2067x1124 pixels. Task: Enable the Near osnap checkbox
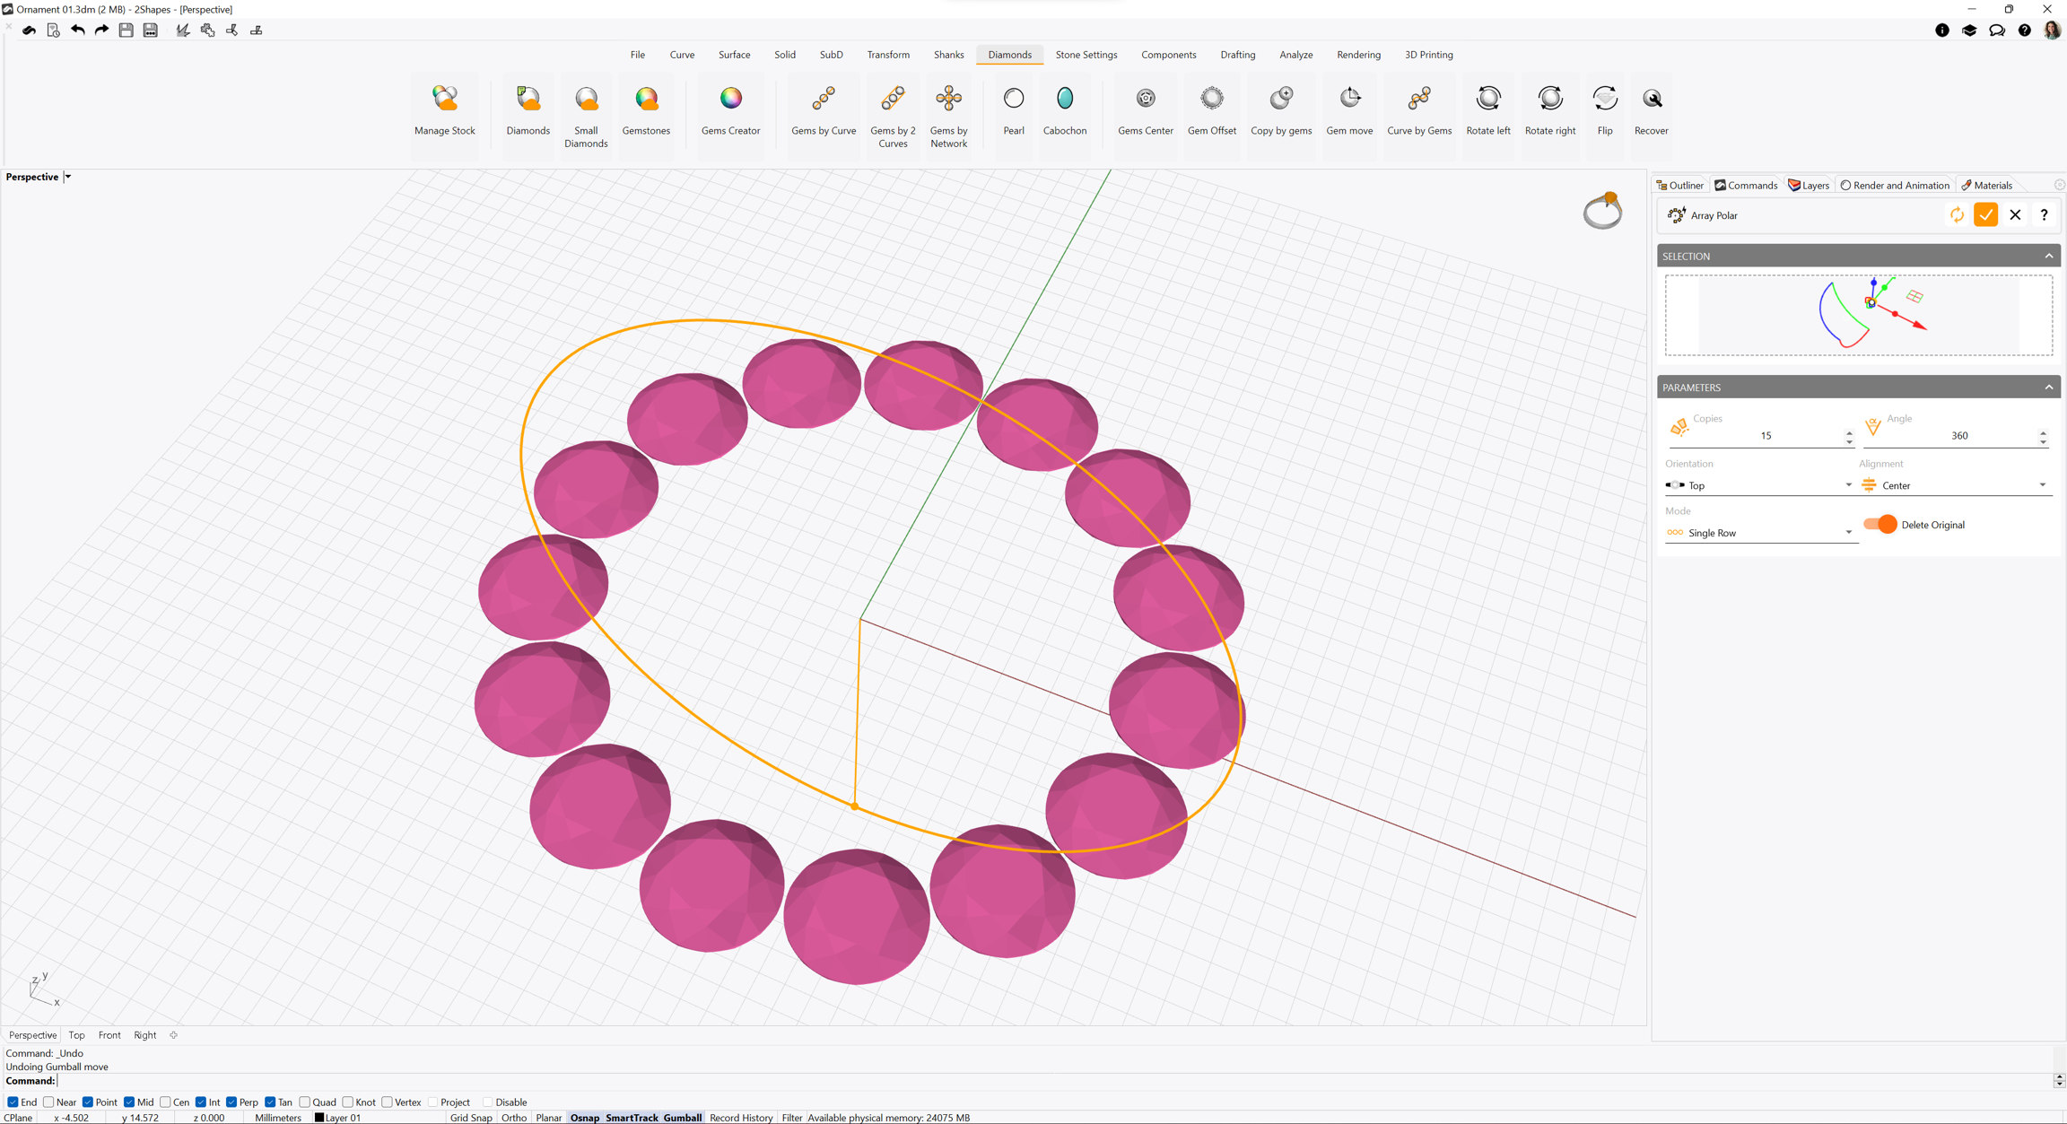[49, 1102]
